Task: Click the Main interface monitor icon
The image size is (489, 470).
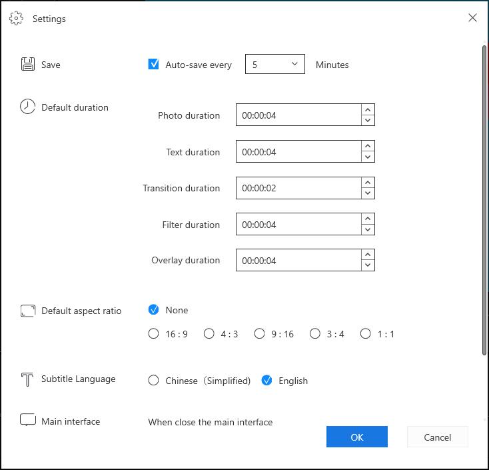Action: tap(28, 420)
